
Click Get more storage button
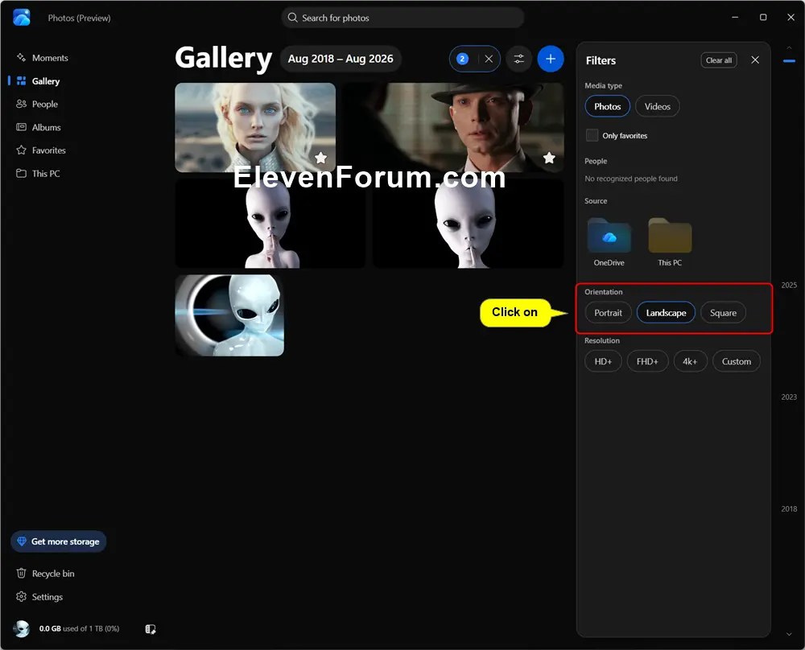[59, 541]
